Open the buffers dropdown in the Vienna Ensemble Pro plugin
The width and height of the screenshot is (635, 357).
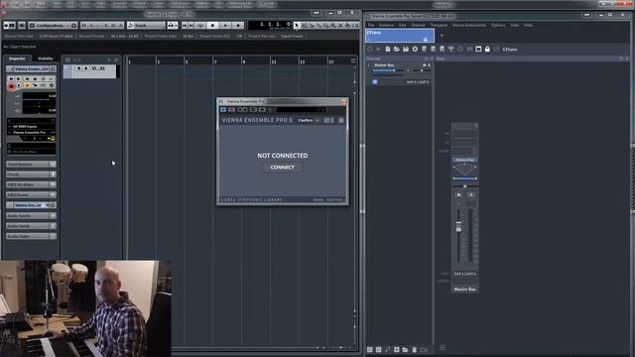coord(309,120)
